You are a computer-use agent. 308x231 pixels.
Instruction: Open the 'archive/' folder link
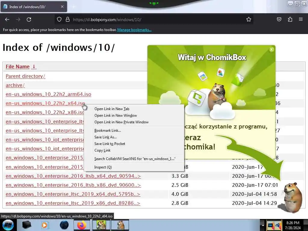(15, 85)
